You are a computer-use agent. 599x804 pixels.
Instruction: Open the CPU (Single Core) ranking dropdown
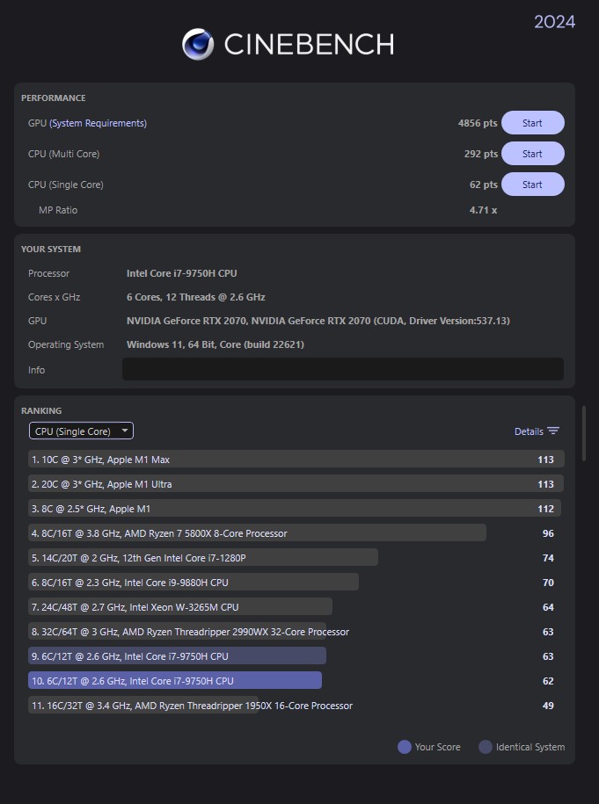pyautogui.click(x=81, y=431)
